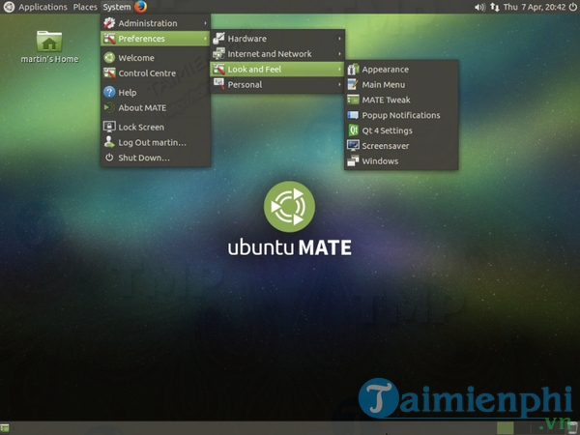580x435 pixels.
Task: Click the power icon at top-right corner
Action: 572,7
